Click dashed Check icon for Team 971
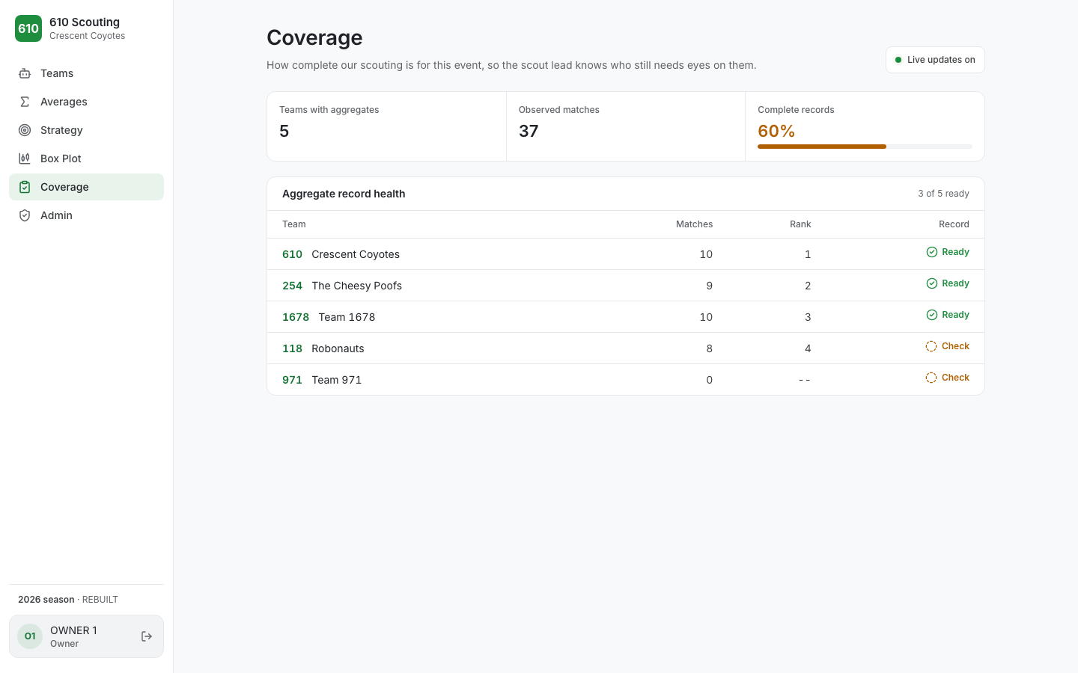Viewport: 1078px width, 673px height. coord(931,378)
